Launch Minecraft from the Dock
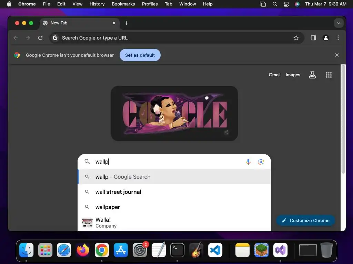Screen dimensions: 353x264 click(261, 250)
